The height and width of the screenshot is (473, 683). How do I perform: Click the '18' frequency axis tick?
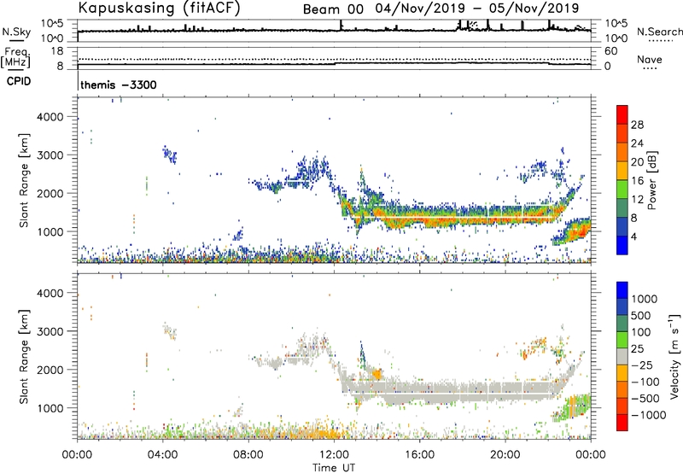pos(57,51)
